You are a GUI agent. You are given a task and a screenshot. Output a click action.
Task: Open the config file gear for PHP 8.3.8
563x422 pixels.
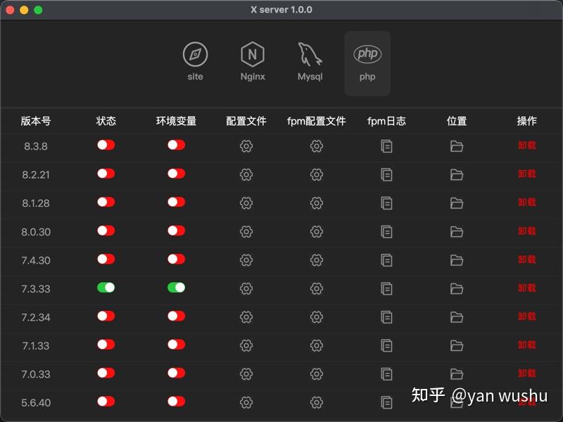tap(246, 145)
